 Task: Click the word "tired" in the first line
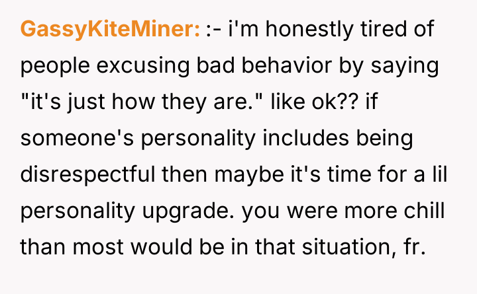click(395, 29)
